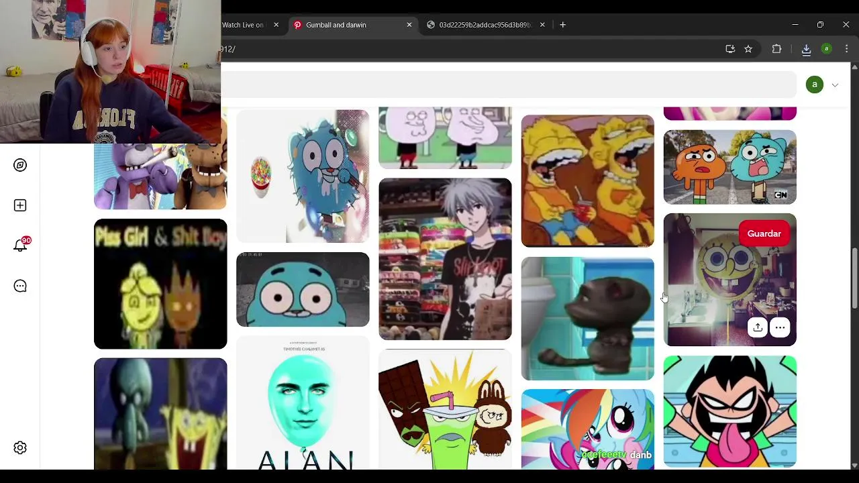The height and width of the screenshot is (483, 859).
Task: Open the Rainbow Dash pony pin
Action: (588, 429)
